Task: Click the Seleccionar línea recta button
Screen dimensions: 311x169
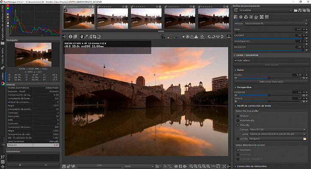Action: [271, 82]
